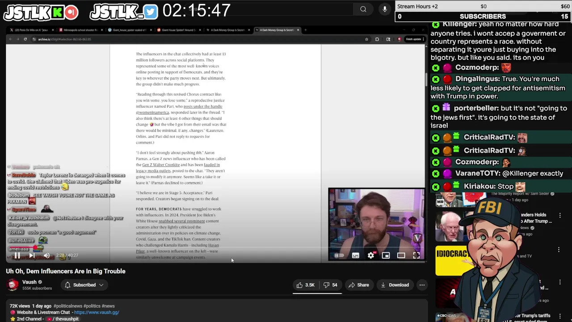Screen dimensions: 572x322
Task: Click chat username 'porterbeller'
Action: pyautogui.click(x=476, y=108)
